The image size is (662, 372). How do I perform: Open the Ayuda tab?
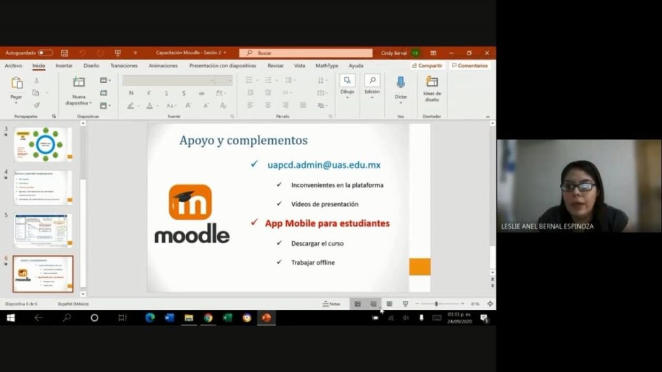click(356, 65)
